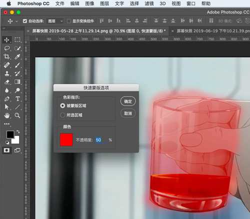Click the 取消 button

click(x=128, y=113)
